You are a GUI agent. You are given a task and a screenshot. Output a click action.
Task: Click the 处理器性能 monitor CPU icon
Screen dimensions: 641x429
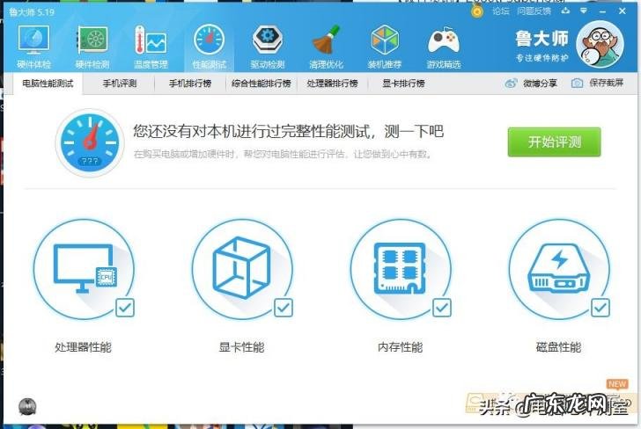coord(84,269)
